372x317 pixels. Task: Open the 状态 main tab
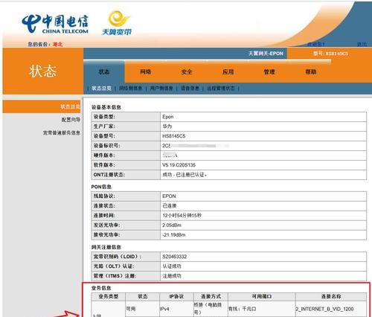pos(104,72)
